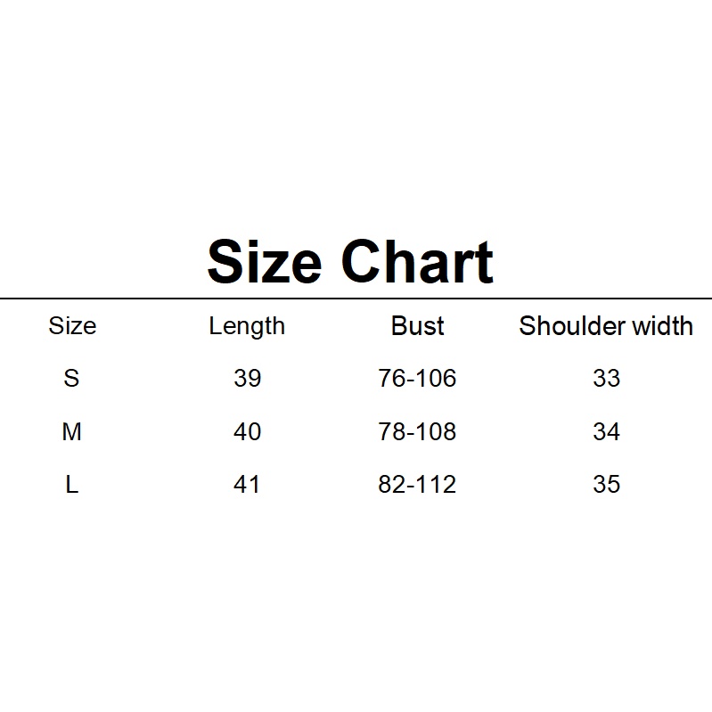
Task: Click shoulder width value 34
Action: click(606, 431)
